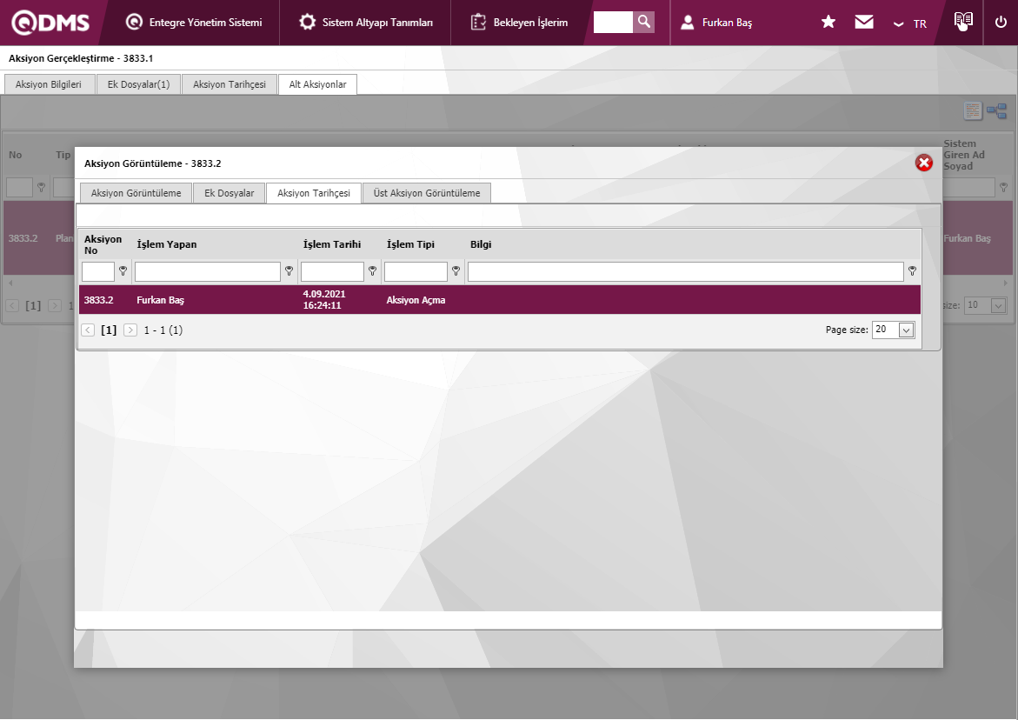Click the list view icon in background
Image resolution: width=1018 pixels, height=720 pixels.
pyautogui.click(x=973, y=111)
